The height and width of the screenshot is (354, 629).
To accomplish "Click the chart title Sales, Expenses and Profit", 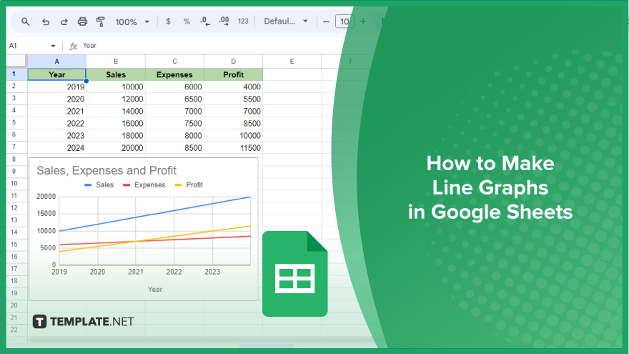I will [x=107, y=171].
